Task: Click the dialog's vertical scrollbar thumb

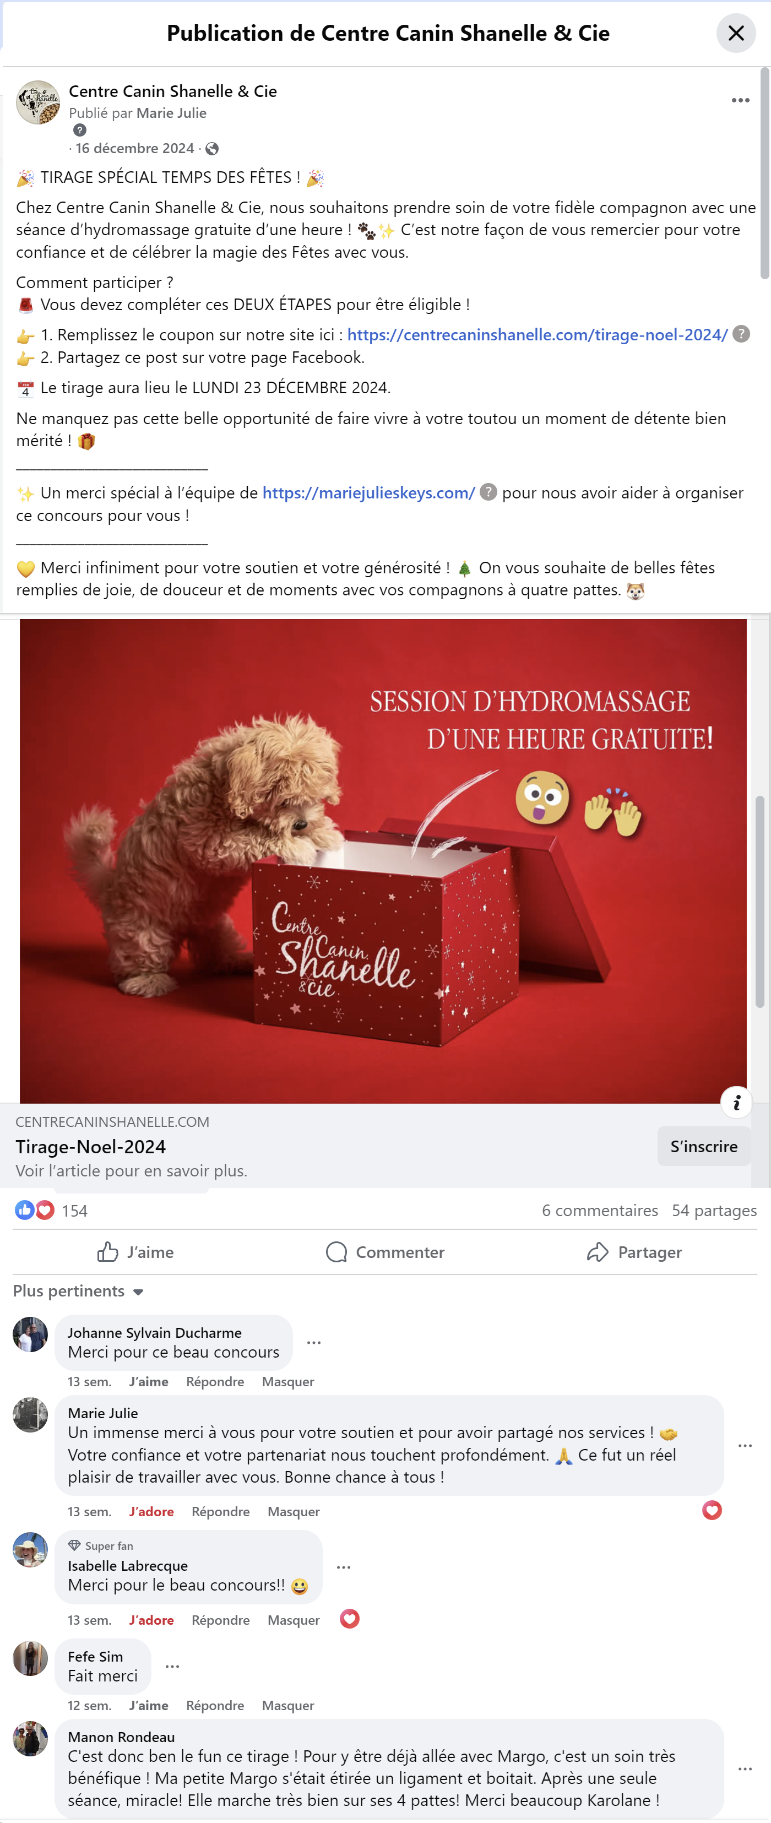Action: (x=764, y=173)
